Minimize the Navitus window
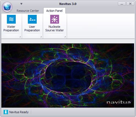Viewport: 136px width, 117px height. 122,4
